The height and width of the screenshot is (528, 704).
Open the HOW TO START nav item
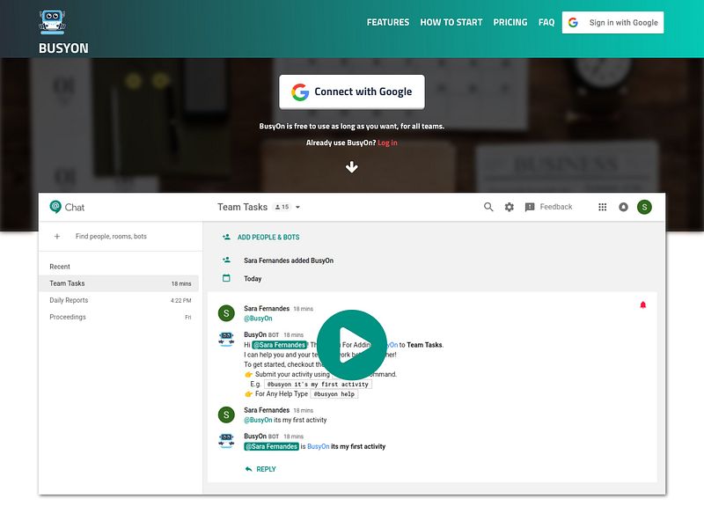tap(451, 23)
